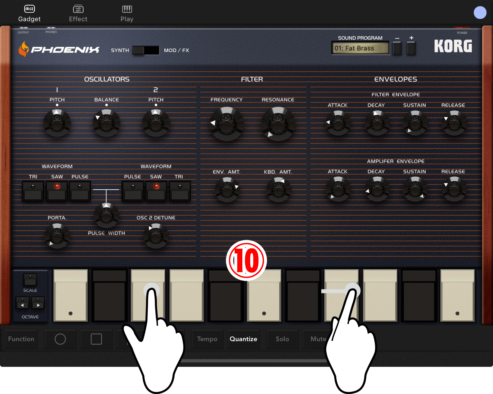The width and height of the screenshot is (493, 394).
Task: Play the first white key with dot
Action: pyautogui.click(x=70, y=295)
